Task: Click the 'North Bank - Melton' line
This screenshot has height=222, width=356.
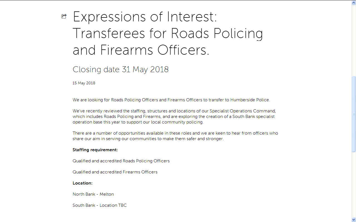Action: (93, 194)
